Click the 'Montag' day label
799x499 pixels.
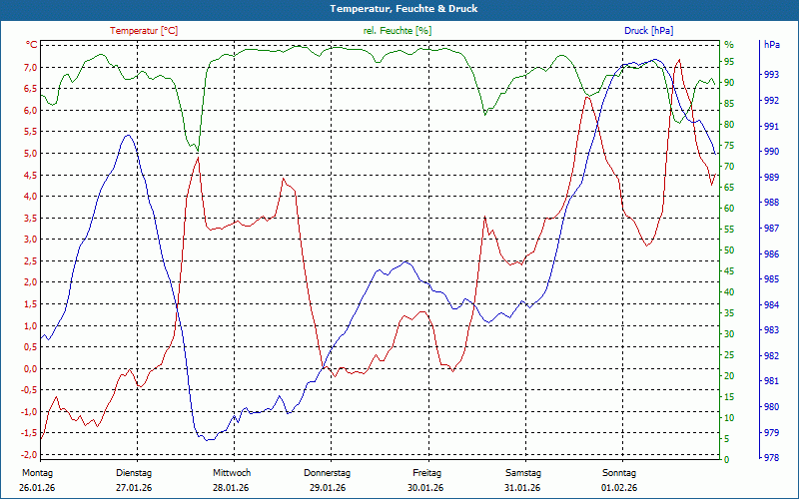point(37,473)
